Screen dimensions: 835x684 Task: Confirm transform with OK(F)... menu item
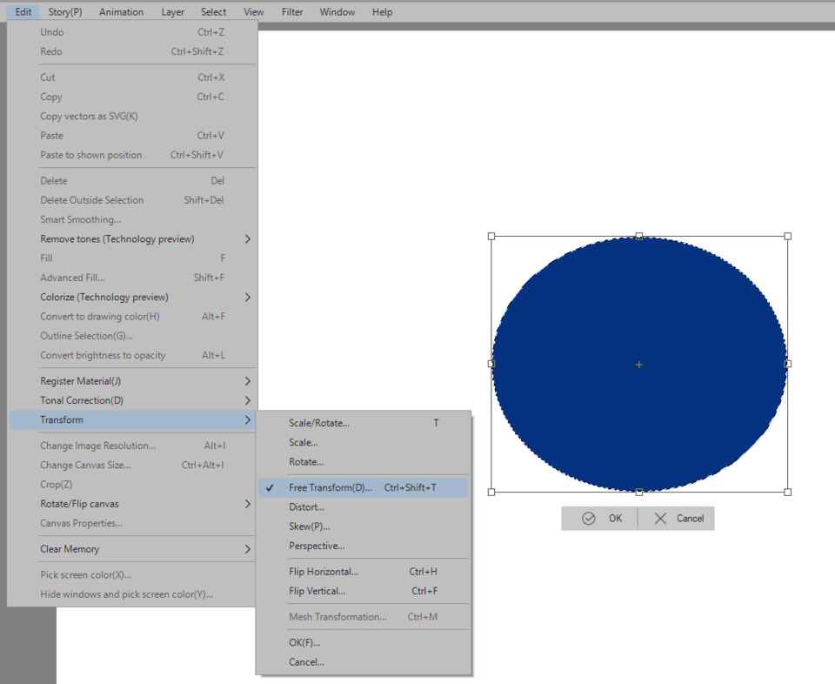click(364, 643)
